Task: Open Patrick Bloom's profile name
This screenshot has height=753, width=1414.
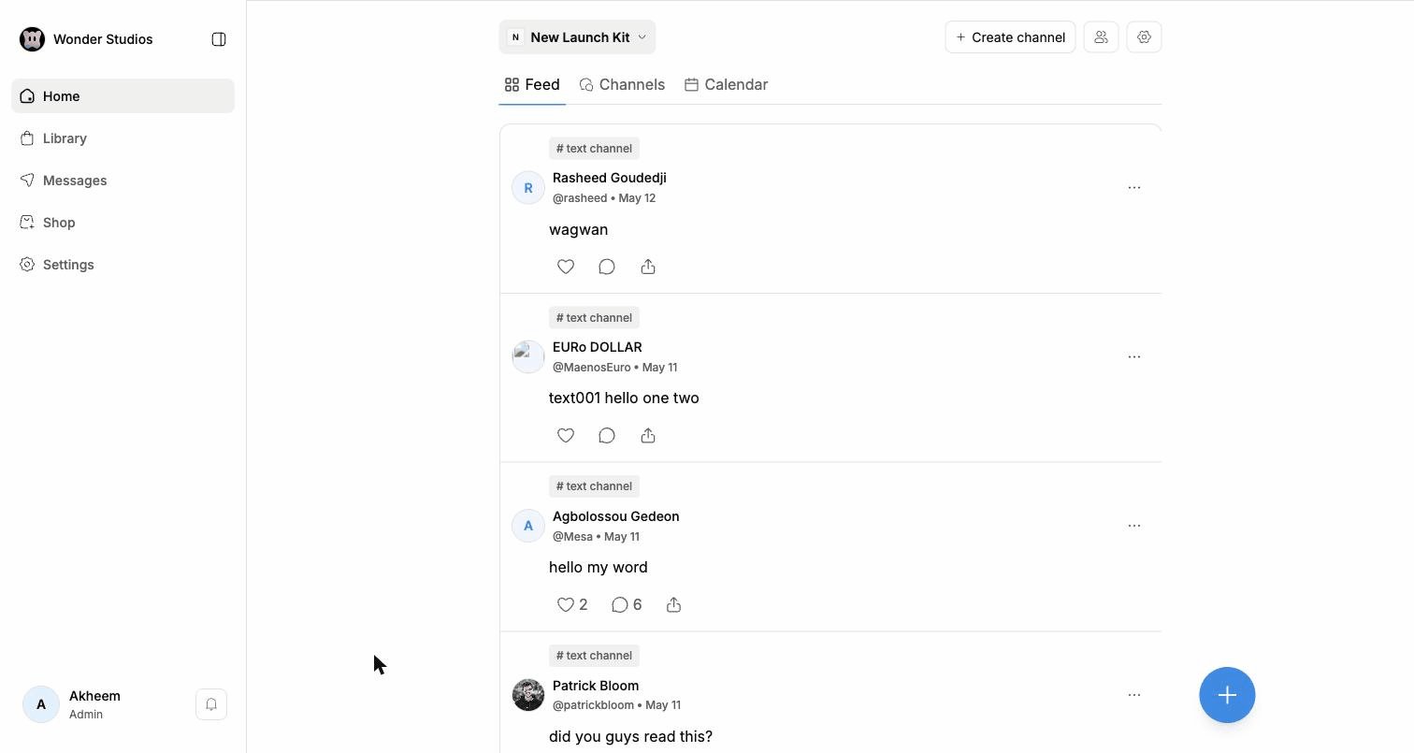Action: 596,686
